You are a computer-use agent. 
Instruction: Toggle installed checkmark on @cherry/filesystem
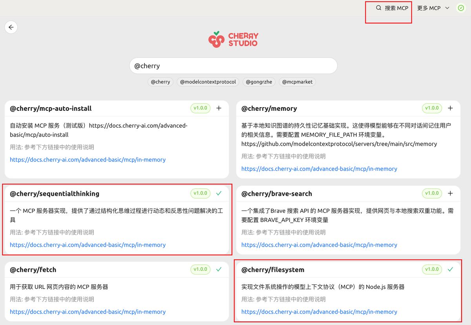click(x=450, y=269)
